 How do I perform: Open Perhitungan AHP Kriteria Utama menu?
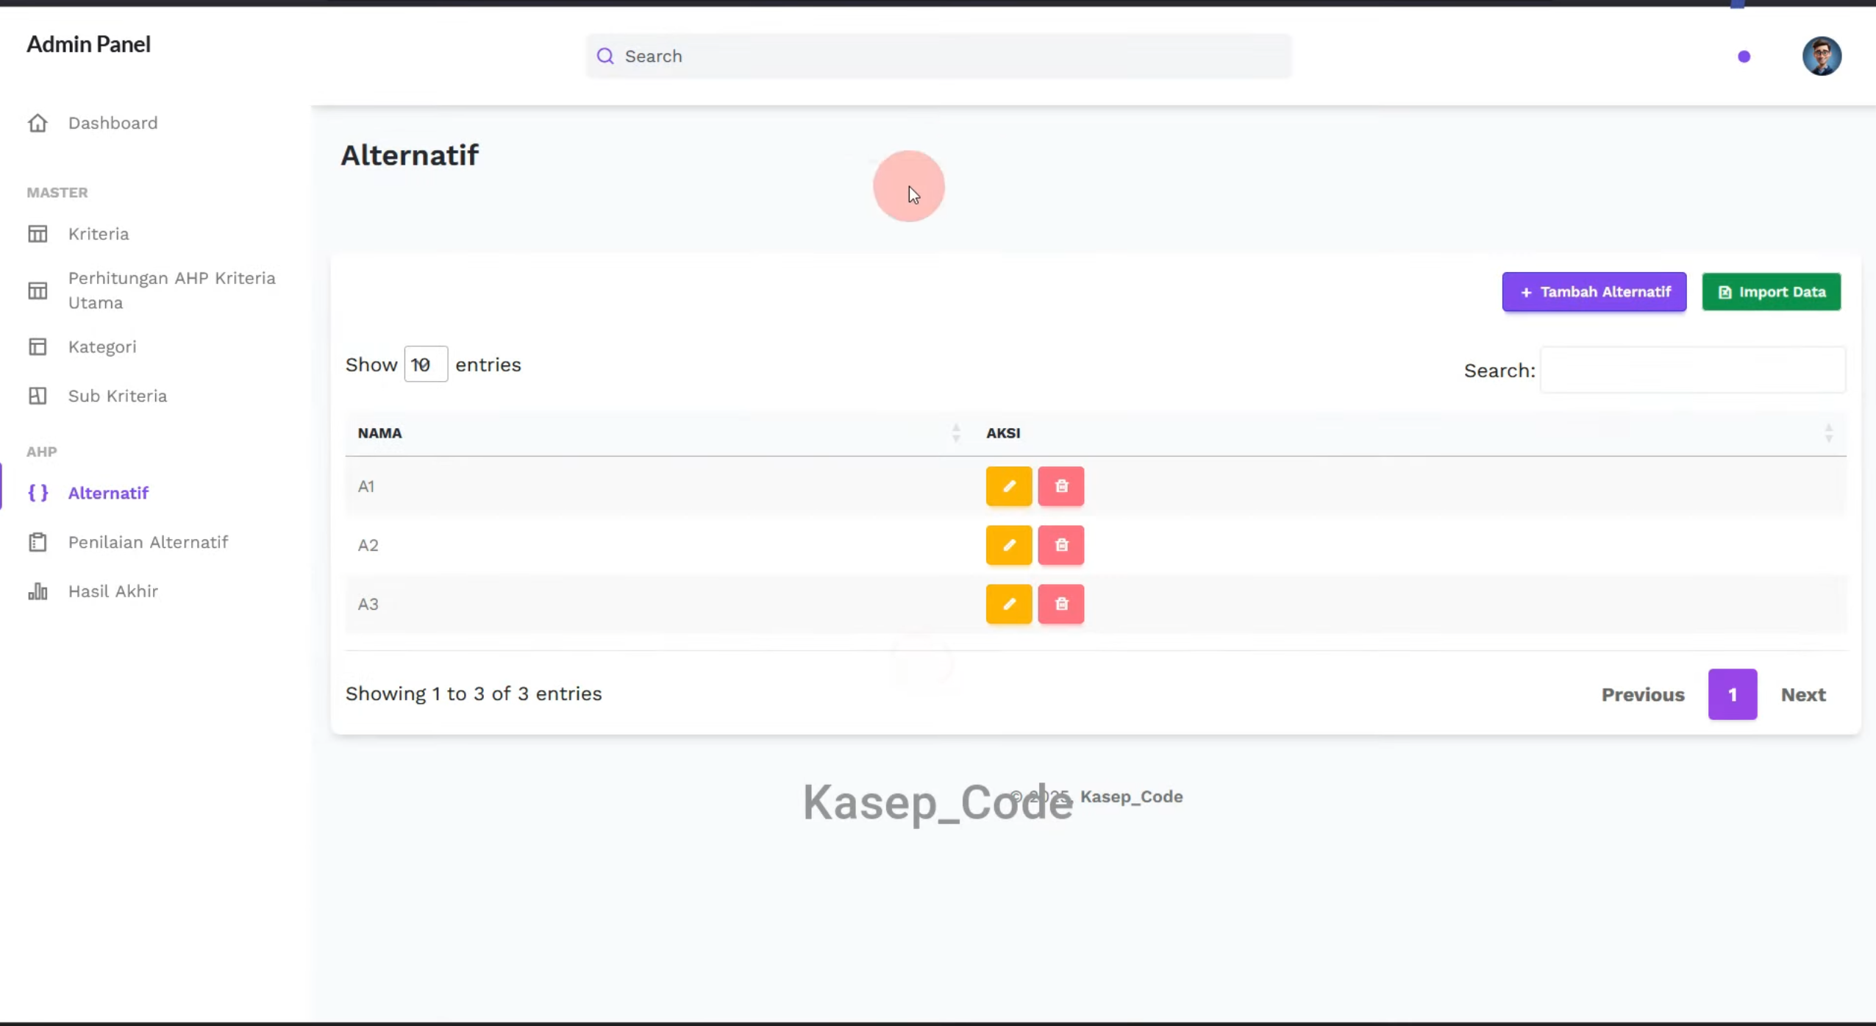click(x=172, y=291)
